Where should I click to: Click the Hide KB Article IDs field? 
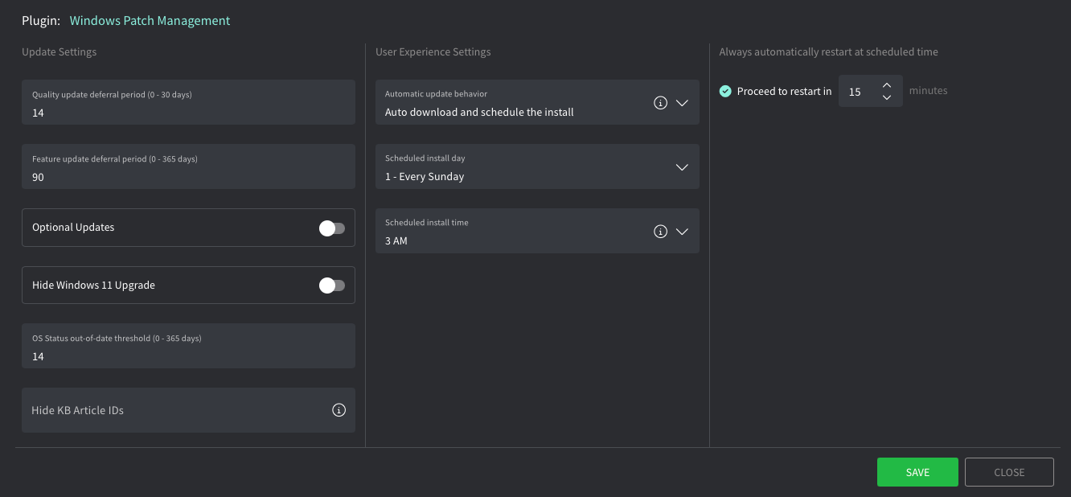click(x=188, y=410)
